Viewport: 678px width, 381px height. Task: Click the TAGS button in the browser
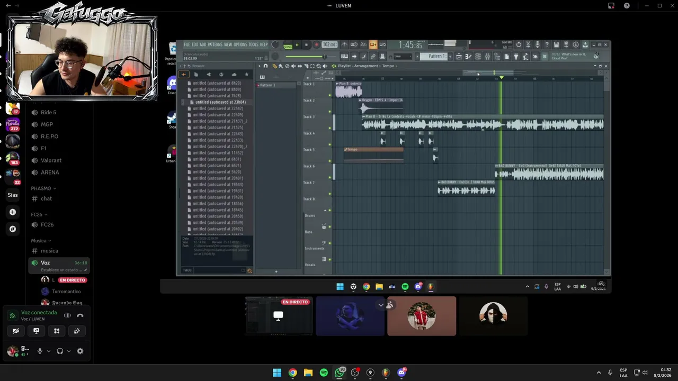click(x=187, y=270)
